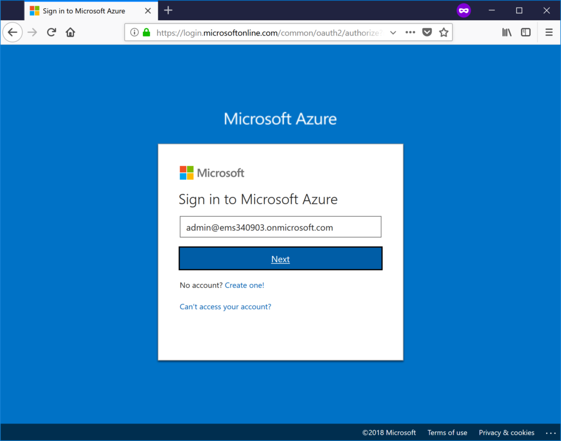561x441 pixels.
Task: Select the Sign in to Microsoft Azure tab
Action: (x=91, y=11)
